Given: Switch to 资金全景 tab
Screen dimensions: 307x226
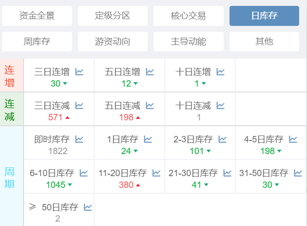Looking at the screenshot, I should click(x=37, y=16).
